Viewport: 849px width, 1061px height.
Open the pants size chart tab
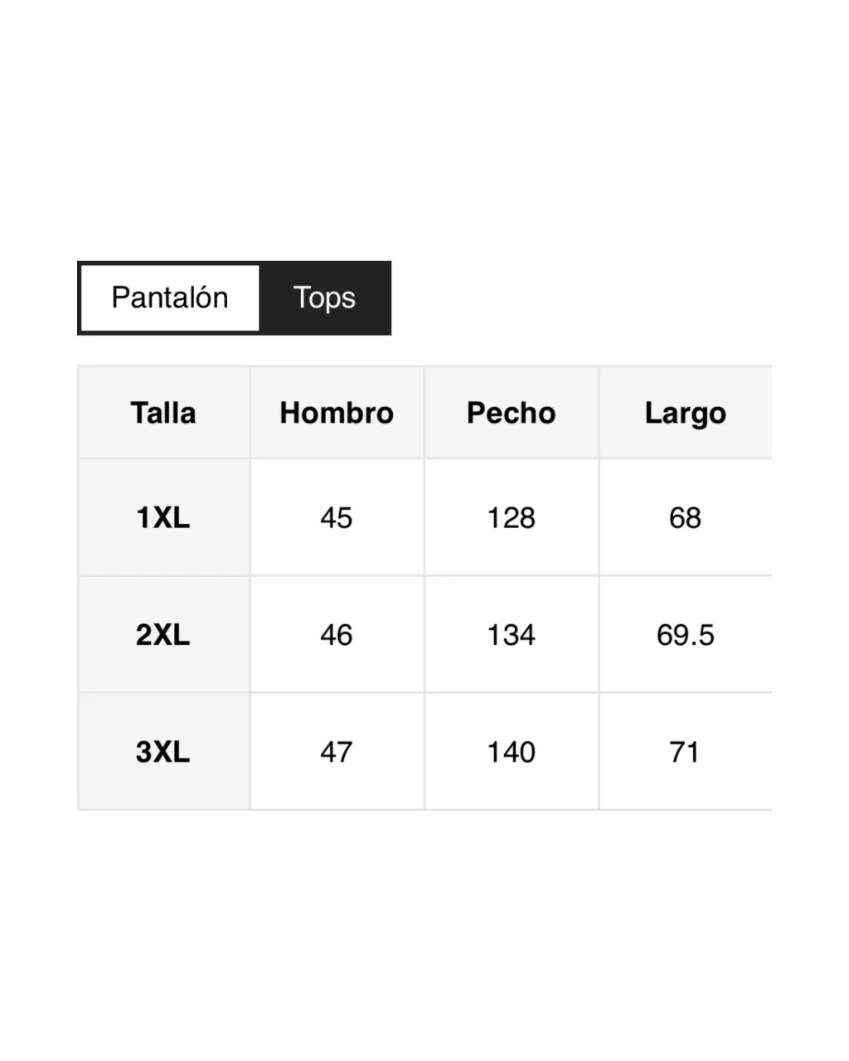170,298
